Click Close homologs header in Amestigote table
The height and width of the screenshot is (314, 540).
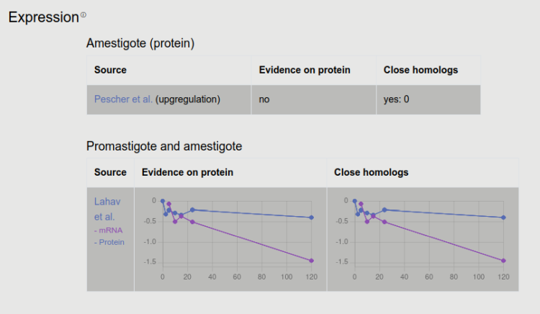(x=420, y=70)
